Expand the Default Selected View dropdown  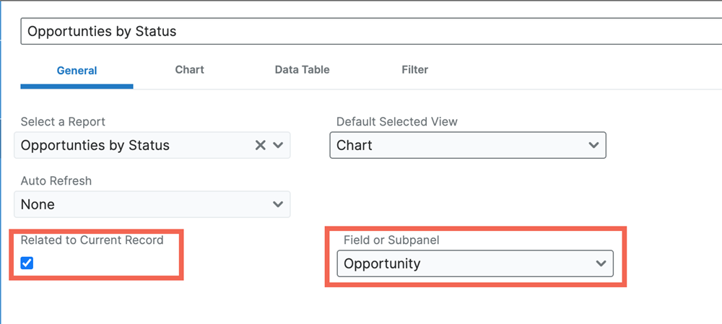point(468,146)
